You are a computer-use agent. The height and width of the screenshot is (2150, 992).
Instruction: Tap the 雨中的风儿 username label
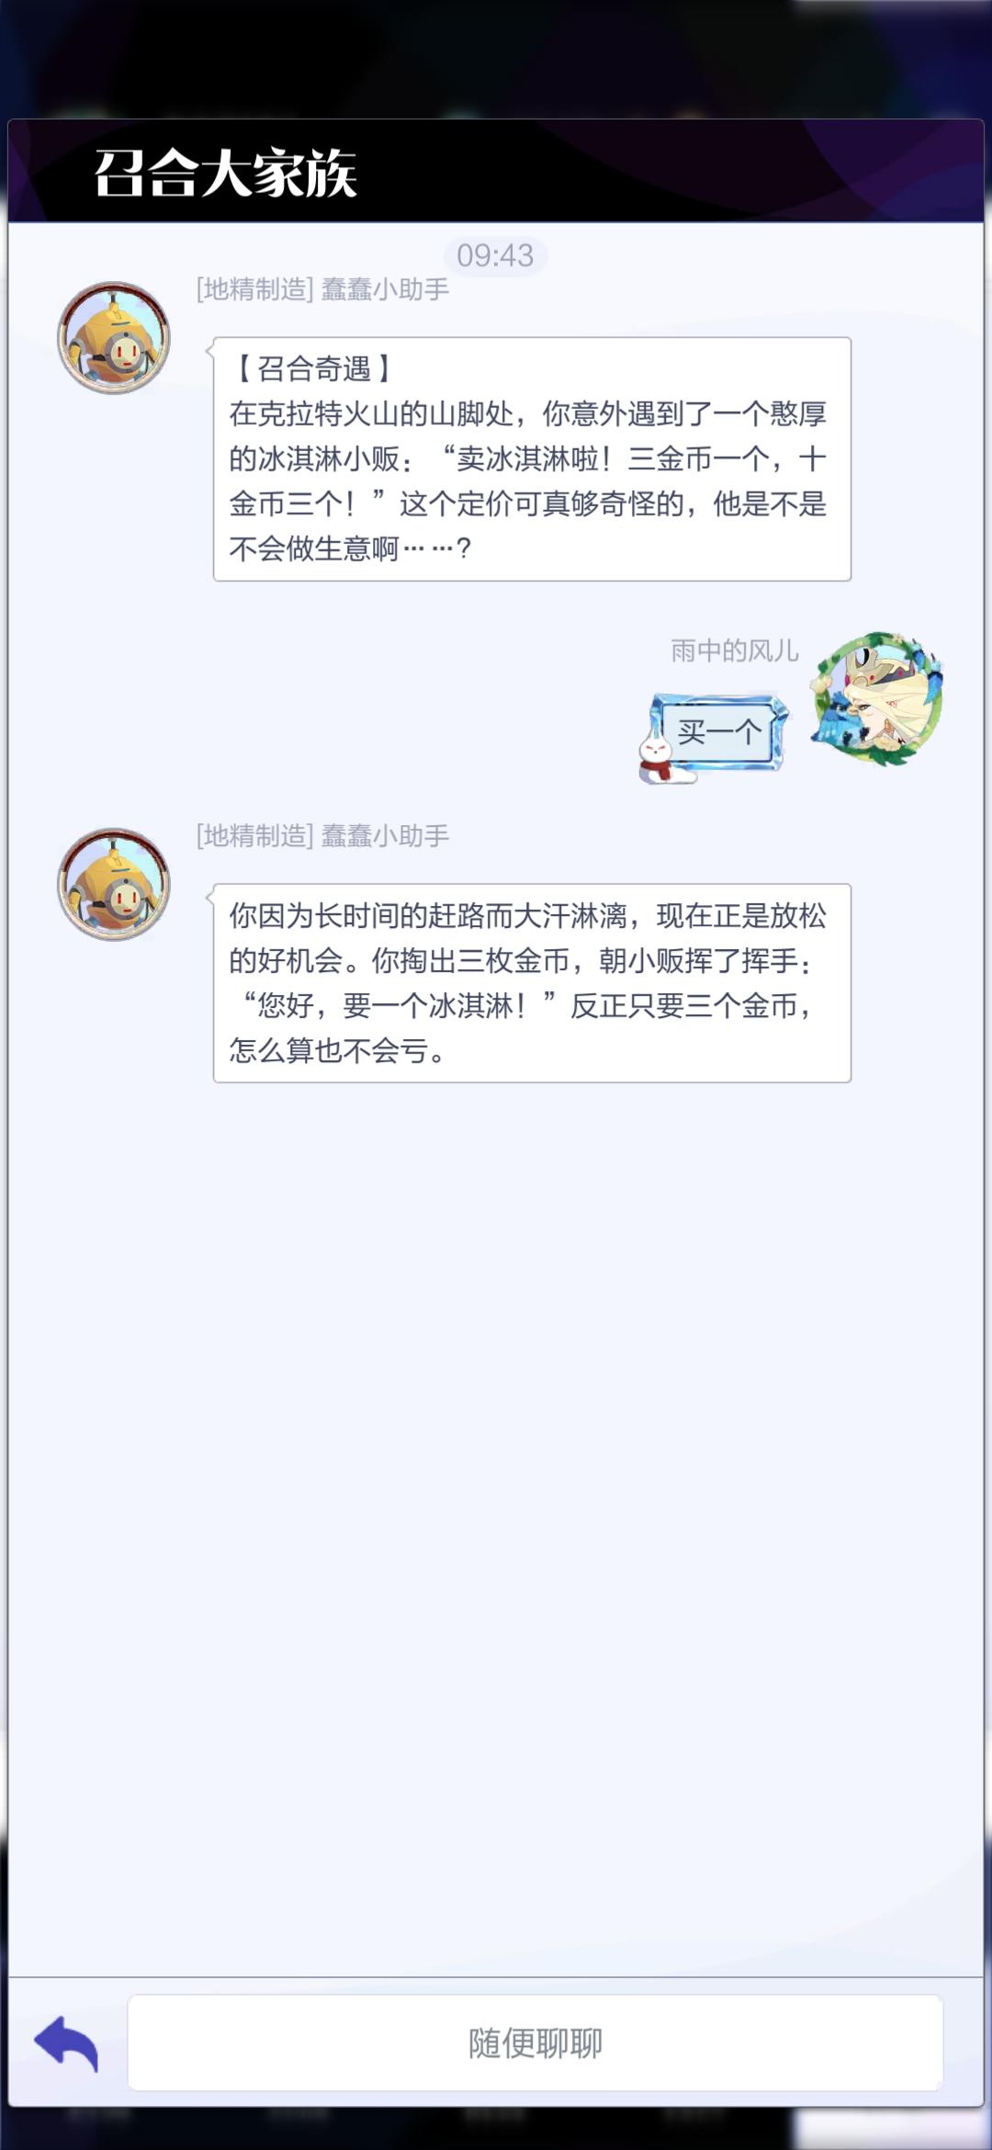point(734,651)
